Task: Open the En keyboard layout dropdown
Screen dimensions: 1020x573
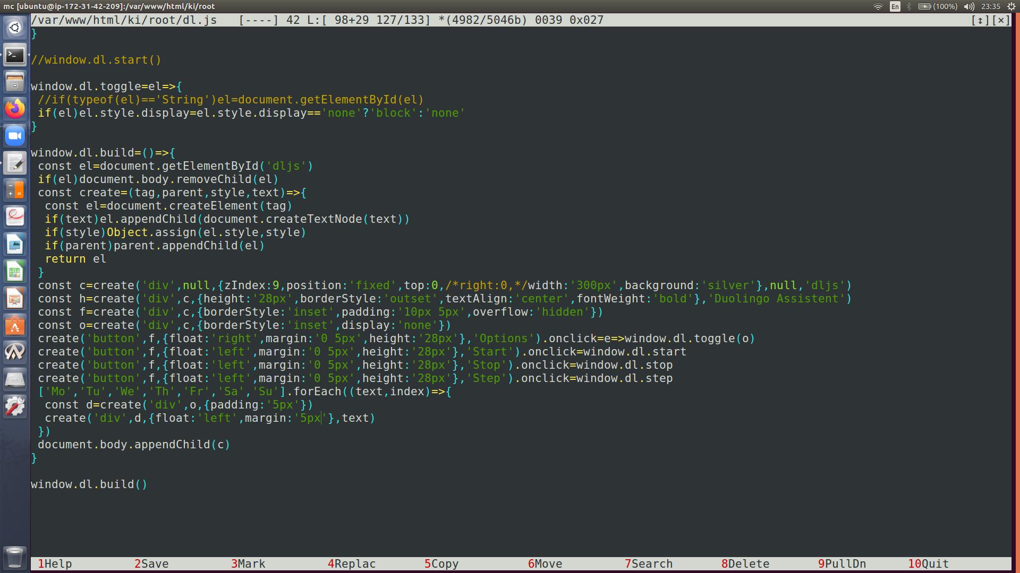Action: point(895,6)
